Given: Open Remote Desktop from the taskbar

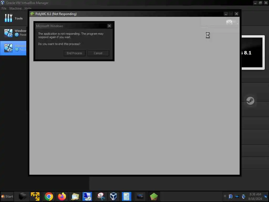Looking at the screenshot, I should click(87, 196).
